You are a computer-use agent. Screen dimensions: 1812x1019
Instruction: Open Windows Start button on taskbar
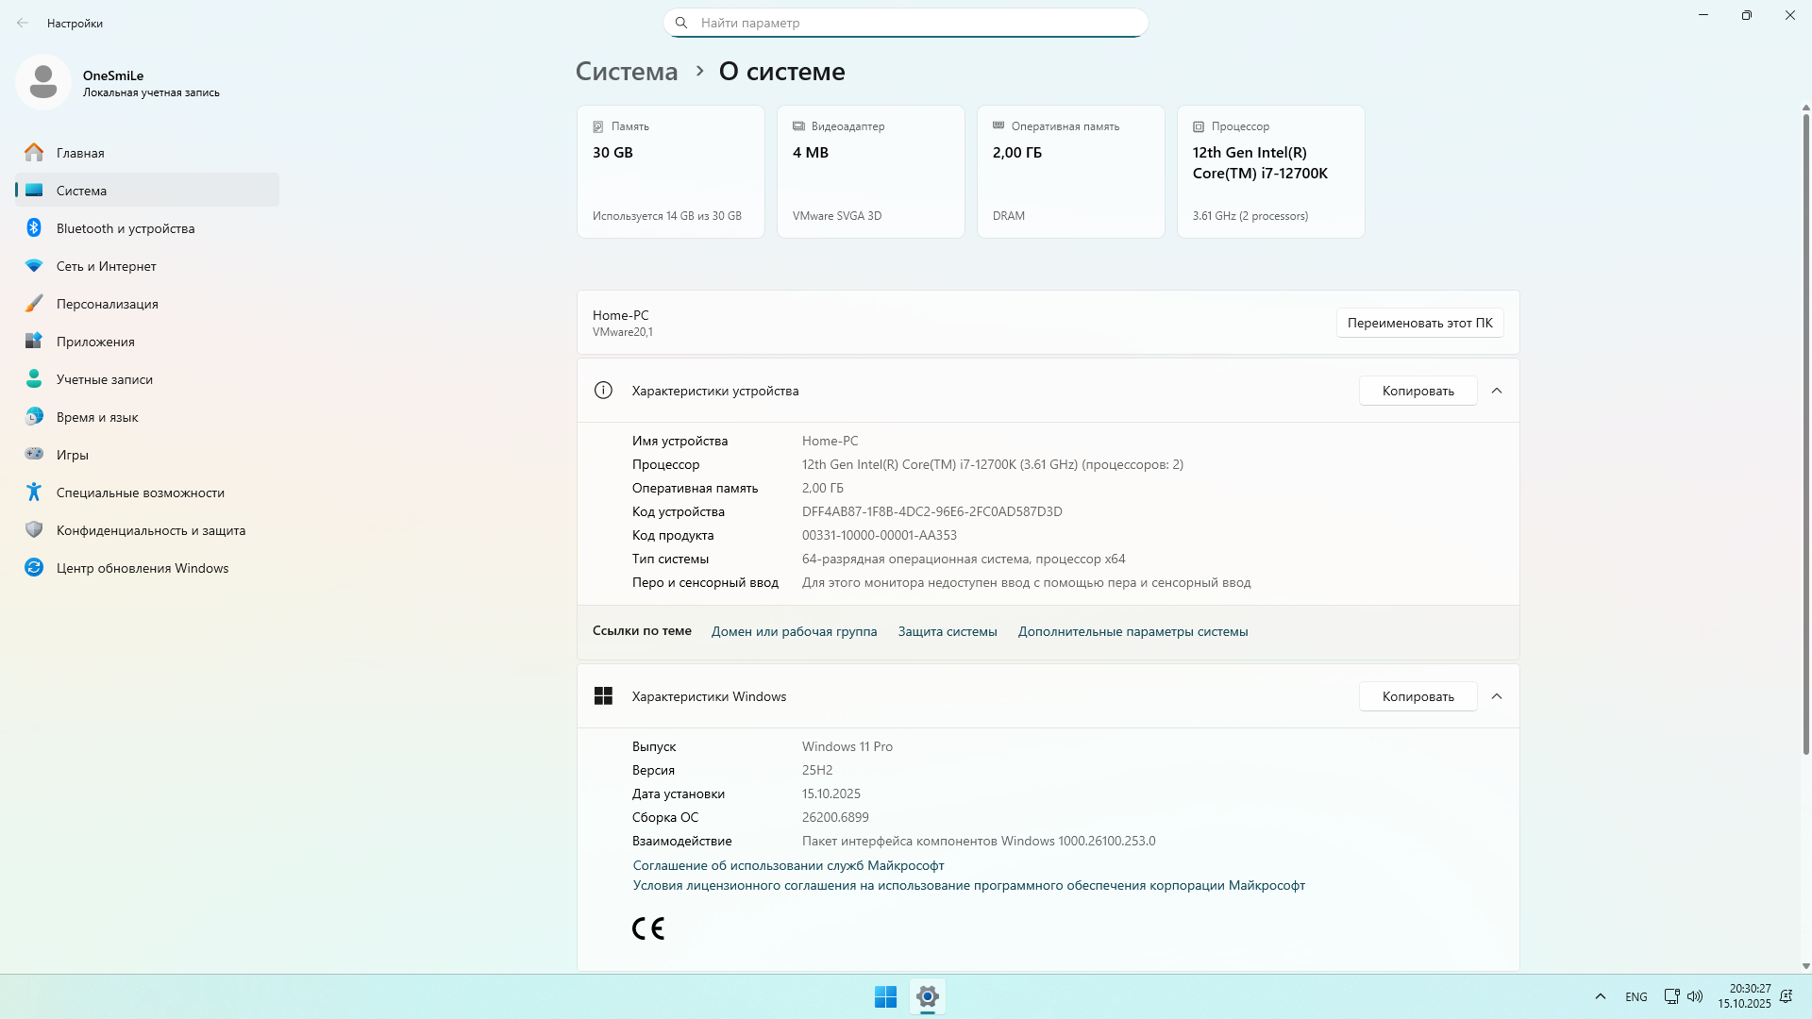tap(885, 996)
